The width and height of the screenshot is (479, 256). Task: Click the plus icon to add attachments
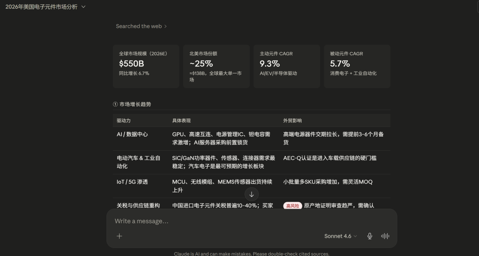click(x=119, y=236)
